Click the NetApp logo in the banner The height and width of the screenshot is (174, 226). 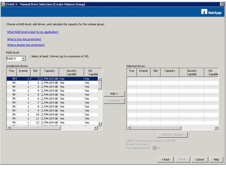[212, 12]
